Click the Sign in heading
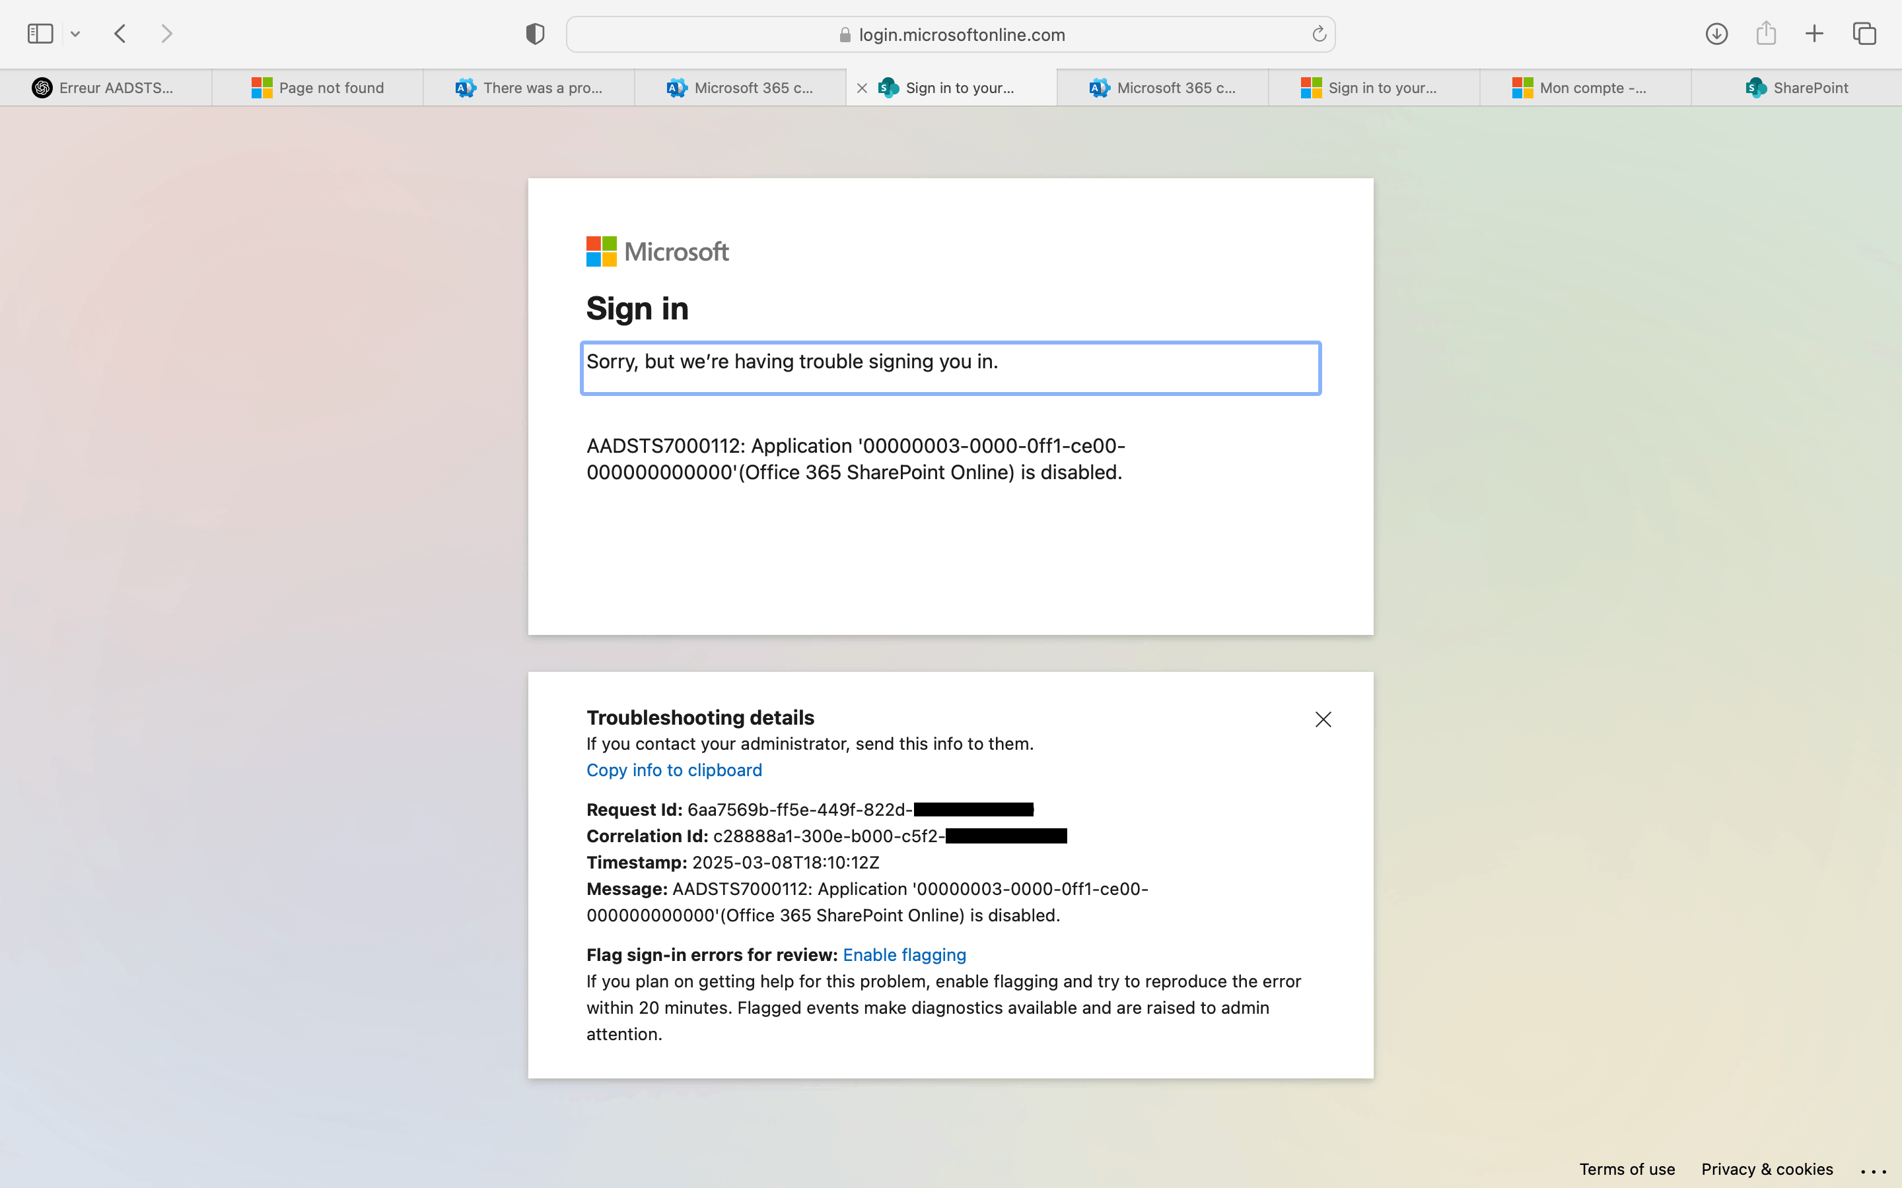1902x1188 pixels. [637, 308]
